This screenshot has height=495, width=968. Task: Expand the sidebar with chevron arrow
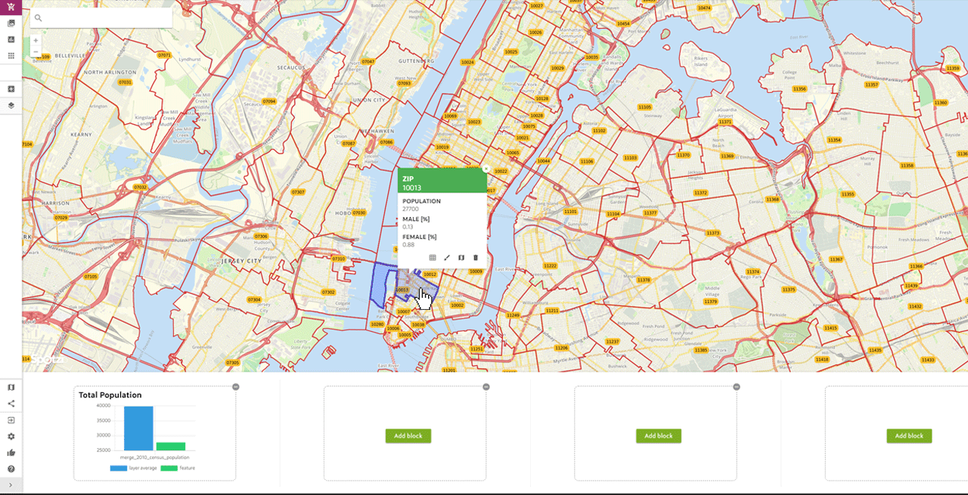click(11, 486)
